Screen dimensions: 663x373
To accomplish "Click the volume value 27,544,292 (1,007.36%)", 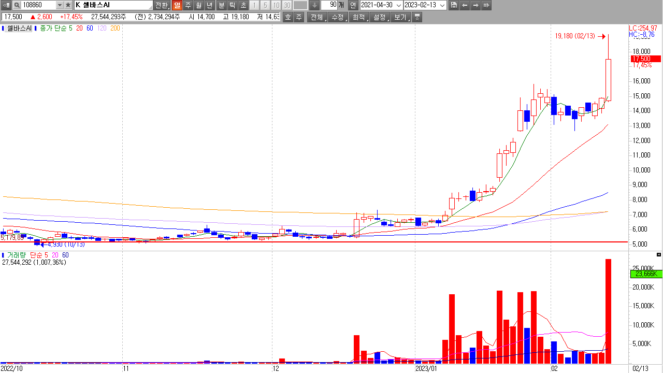I will pyautogui.click(x=34, y=263).
